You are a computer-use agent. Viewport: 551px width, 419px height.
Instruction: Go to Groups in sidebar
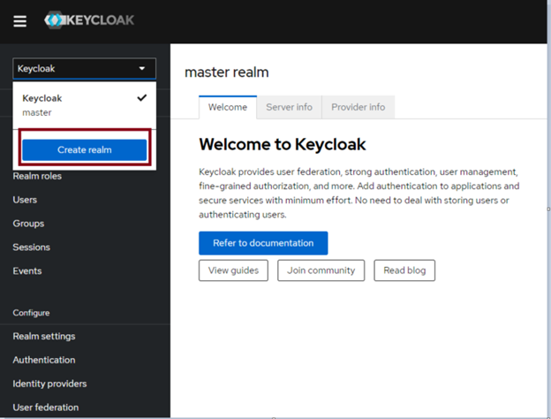[x=28, y=224]
